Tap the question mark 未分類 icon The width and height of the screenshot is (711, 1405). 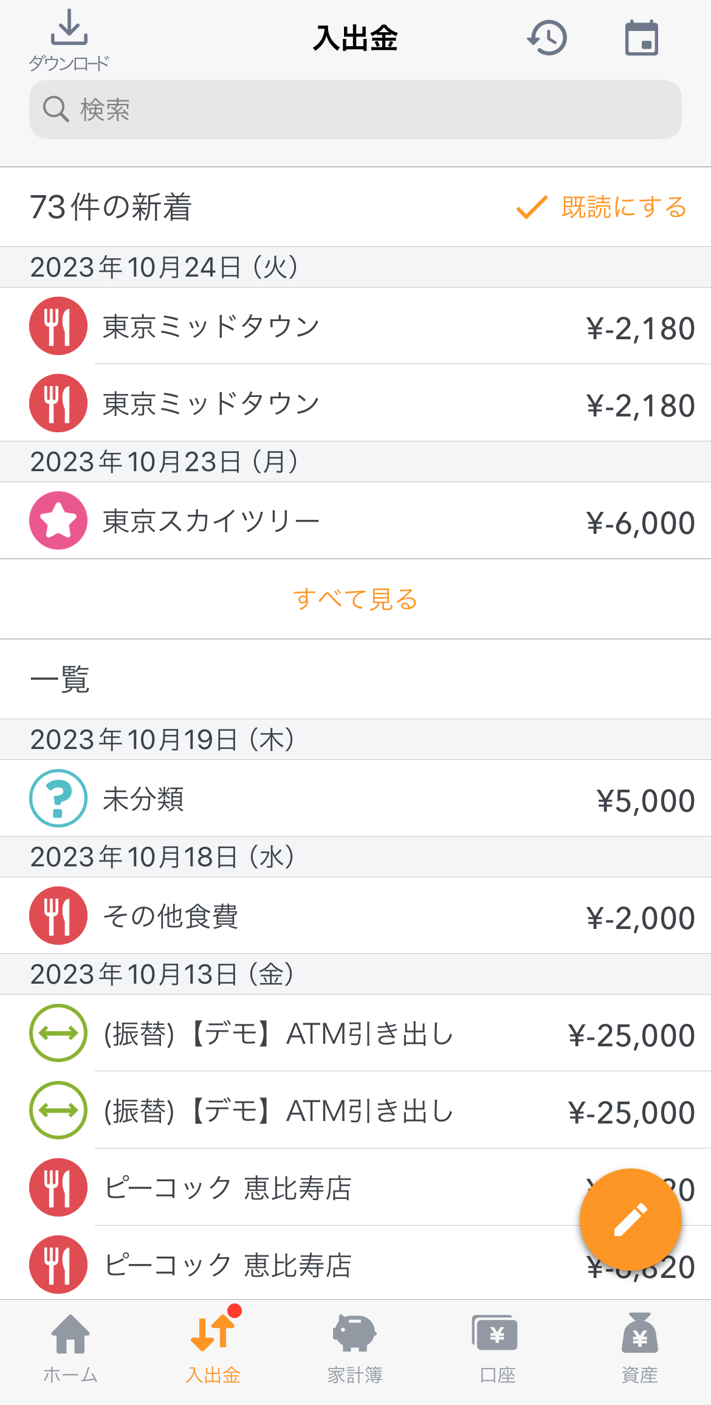58,798
